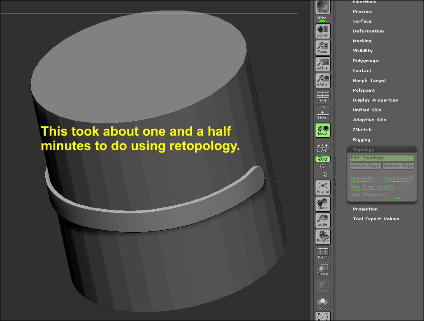The height and width of the screenshot is (321, 424).
Task: Toggle Solo mode
Action: [x=322, y=303]
